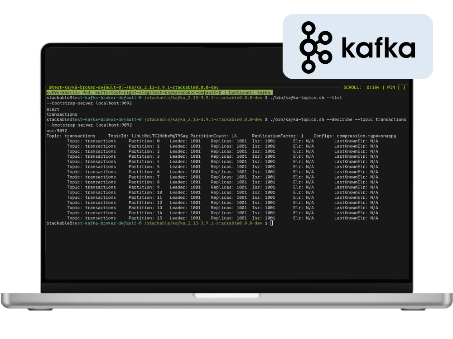Click the 'Partition: 6' row entry

[144, 172]
